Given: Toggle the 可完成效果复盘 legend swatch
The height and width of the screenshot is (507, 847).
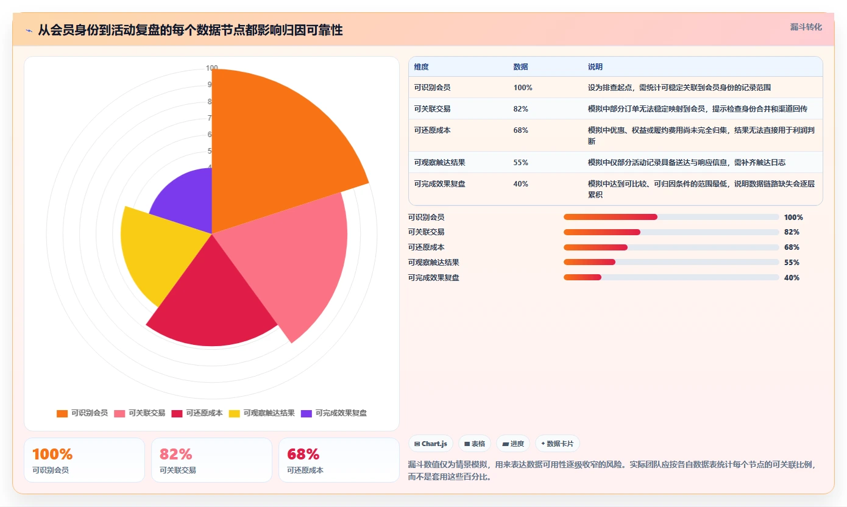Looking at the screenshot, I should coord(307,413).
